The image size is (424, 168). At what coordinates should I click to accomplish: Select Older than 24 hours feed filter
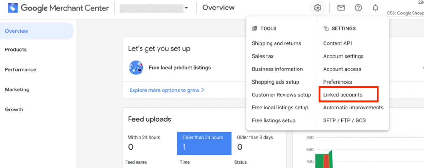point(204,143)
